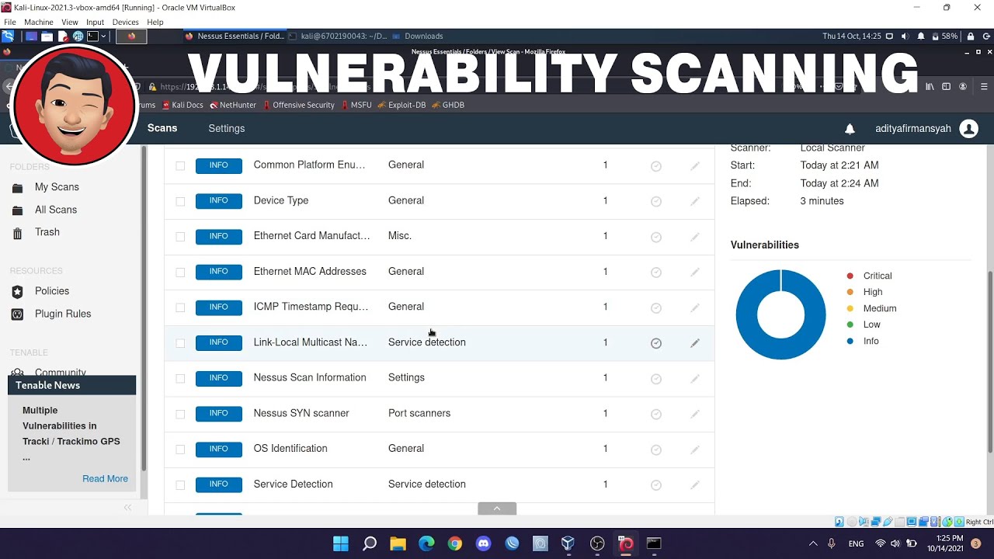Screen dimensions: 994x559
Task: Click edit pencil on Device Type row
Action: [695, 201]
